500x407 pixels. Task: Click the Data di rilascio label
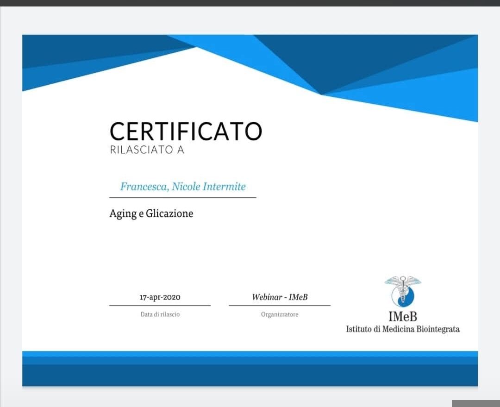[x=160, y=314]
